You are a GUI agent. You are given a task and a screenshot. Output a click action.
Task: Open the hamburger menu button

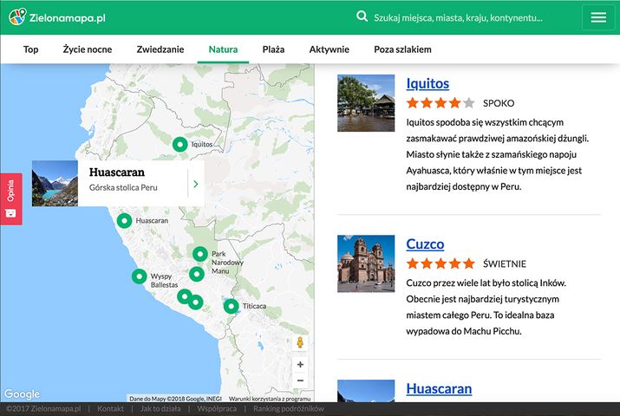coord(598,17)
